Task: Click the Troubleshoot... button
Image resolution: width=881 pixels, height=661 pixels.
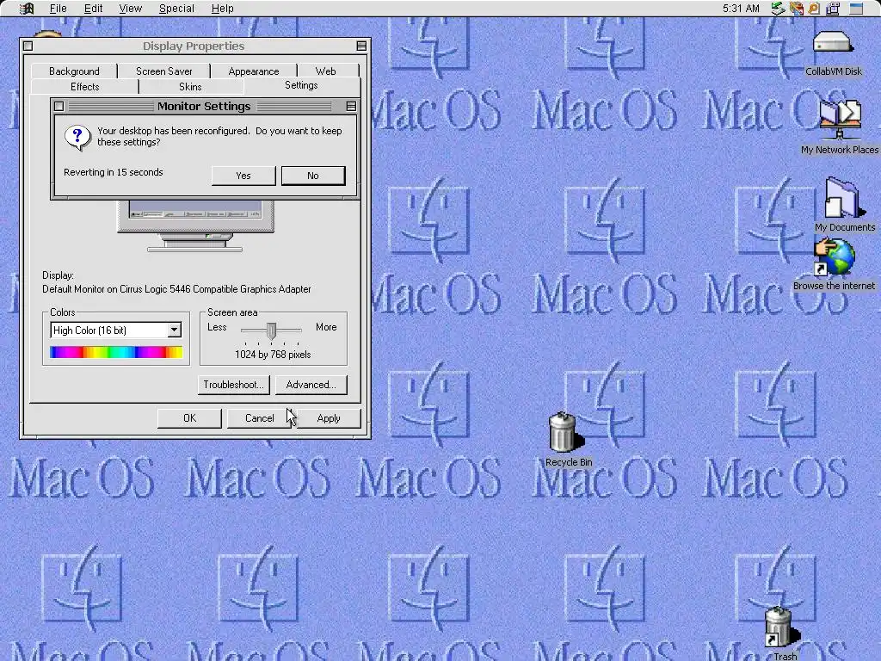Action: tap(234, 385)
